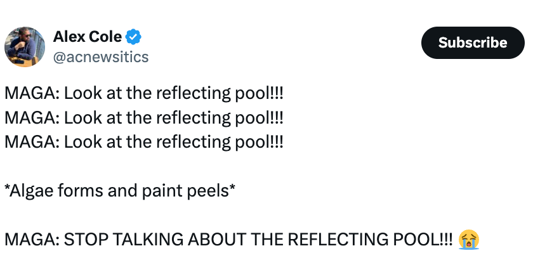Click the all-caps word 'REFLECTING'
Viewport: 533px width, 265px height.
338,240
